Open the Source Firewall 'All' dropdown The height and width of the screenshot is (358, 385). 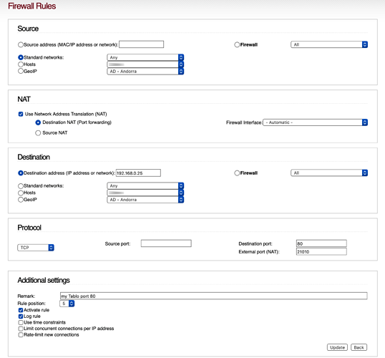[329, 44]
